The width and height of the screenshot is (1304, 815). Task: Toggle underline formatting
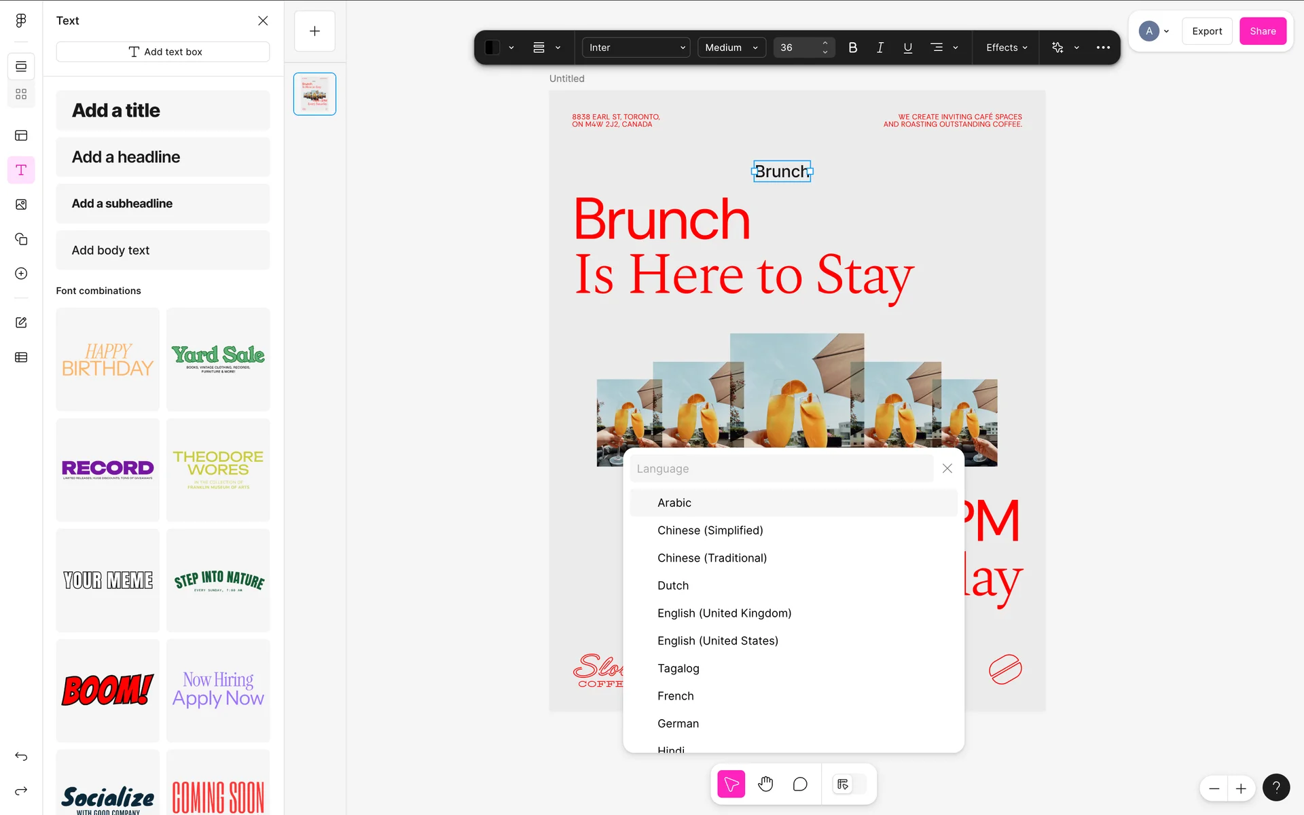click(x=907, y=48)
